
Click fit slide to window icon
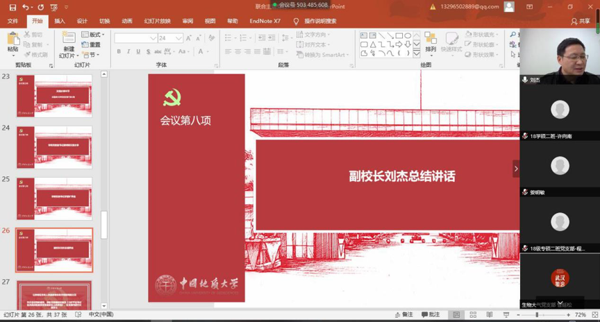pyautogui.click(x=594, y=315)
